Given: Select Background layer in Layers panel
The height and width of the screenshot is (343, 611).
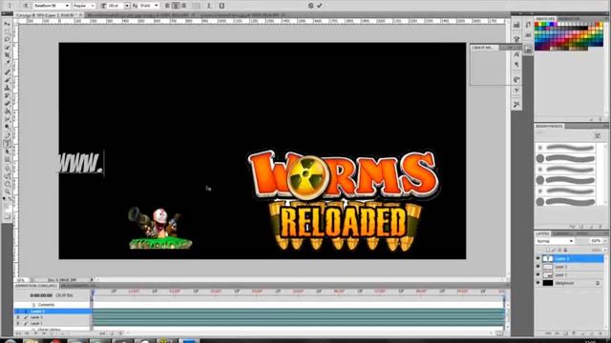Looking at the screenshot, I should point(569,283).
